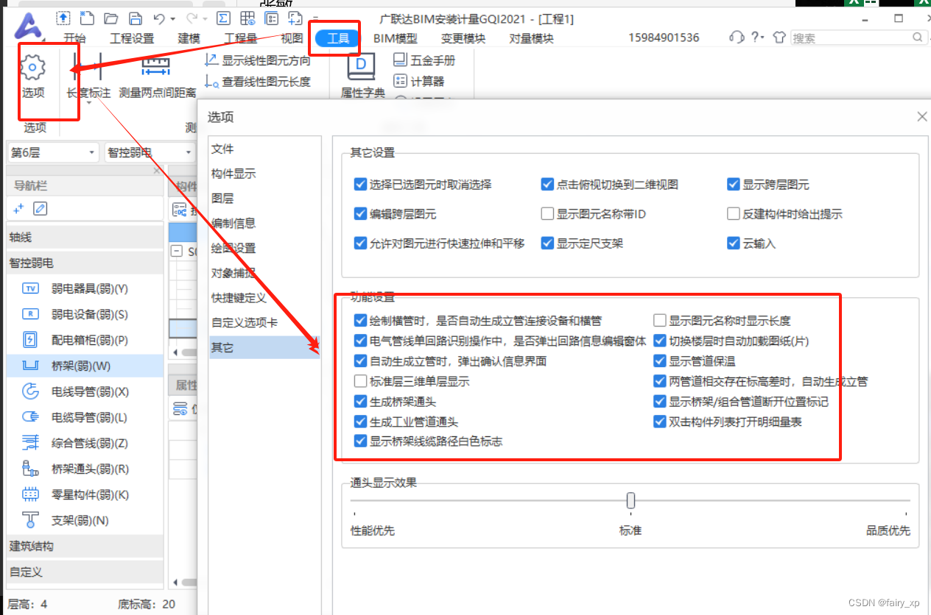Image resolution: width=931 pixels, height=615 pixels.
Task: Select 配电箱柜(弱)(P) in navigation tree
Action: click(85, 340)
